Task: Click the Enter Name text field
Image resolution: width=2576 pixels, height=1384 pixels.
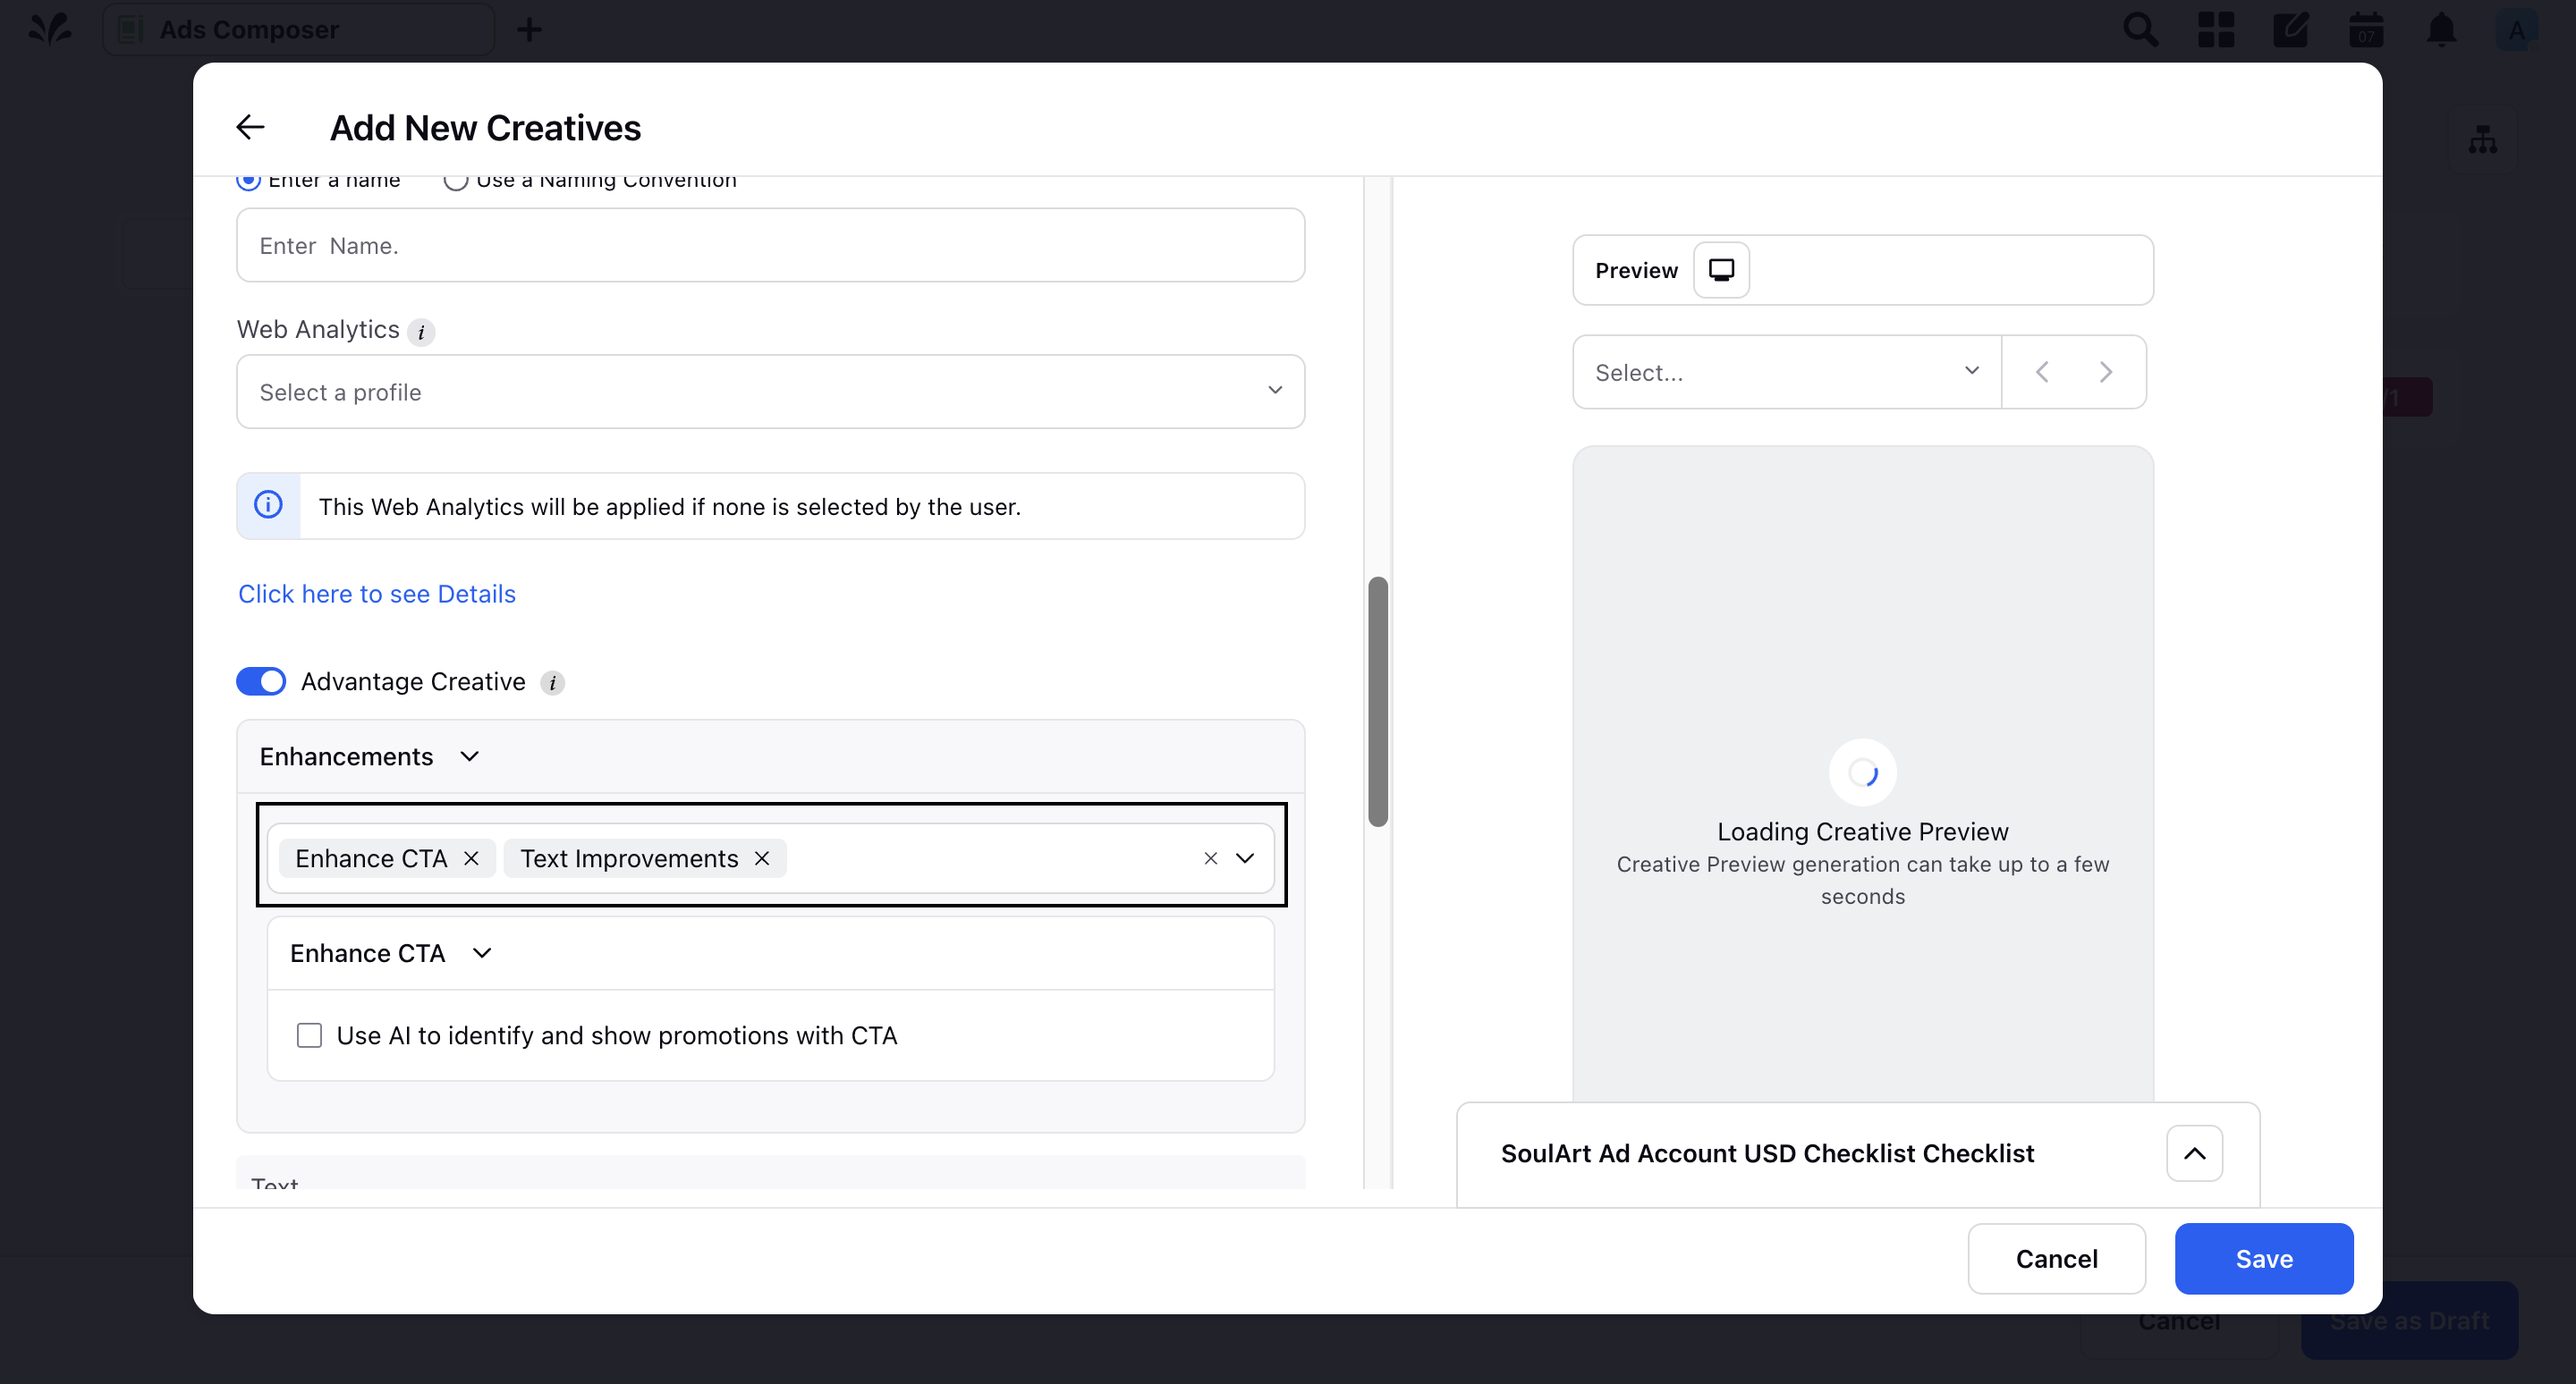Action: 770,246
